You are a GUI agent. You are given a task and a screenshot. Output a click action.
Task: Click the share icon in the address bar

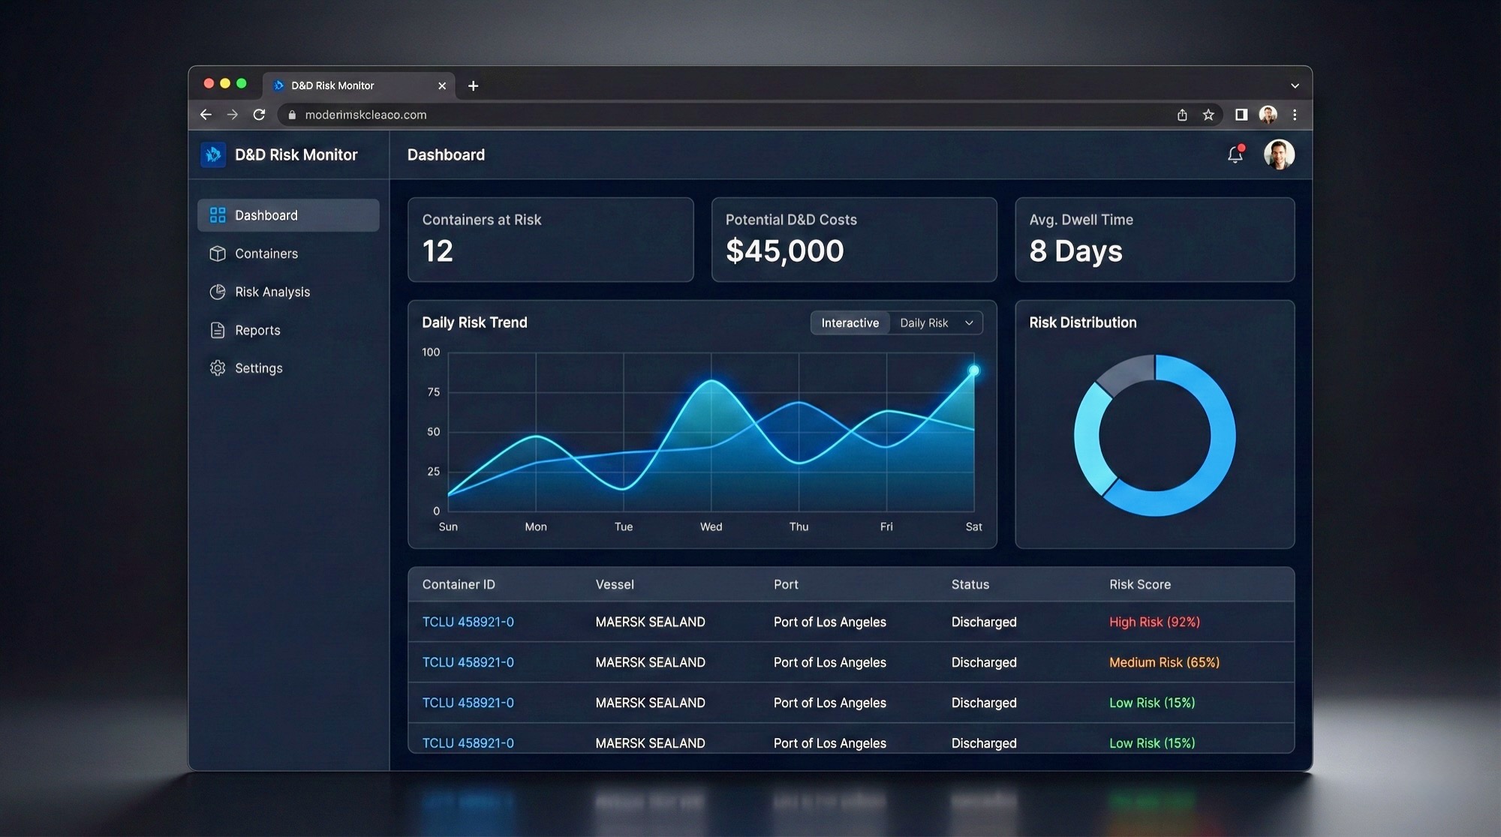(x=1182, y=115)
